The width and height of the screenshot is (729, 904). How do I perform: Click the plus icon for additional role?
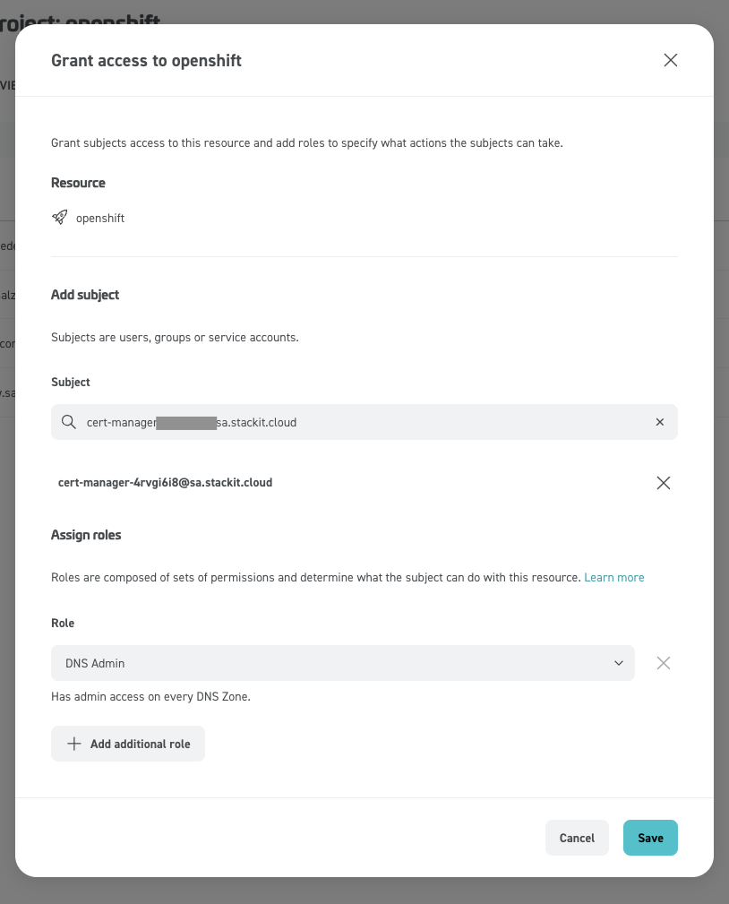coord(73,744)
